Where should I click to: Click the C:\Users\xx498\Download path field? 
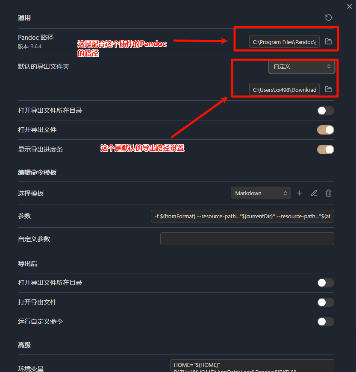[x=284, y=89]
